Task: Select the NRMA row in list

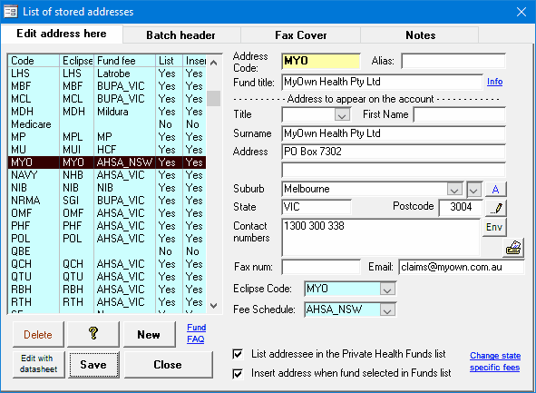Action: (107, 201)
